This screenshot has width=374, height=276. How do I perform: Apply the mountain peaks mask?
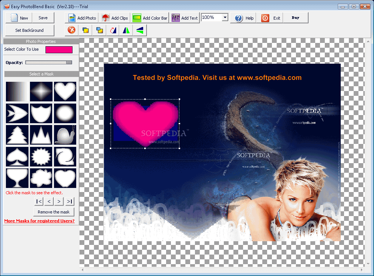point(41,135)
